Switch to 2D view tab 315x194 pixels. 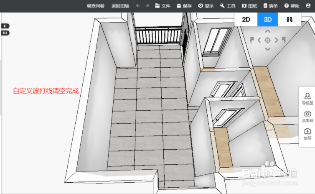pos(246,20)
